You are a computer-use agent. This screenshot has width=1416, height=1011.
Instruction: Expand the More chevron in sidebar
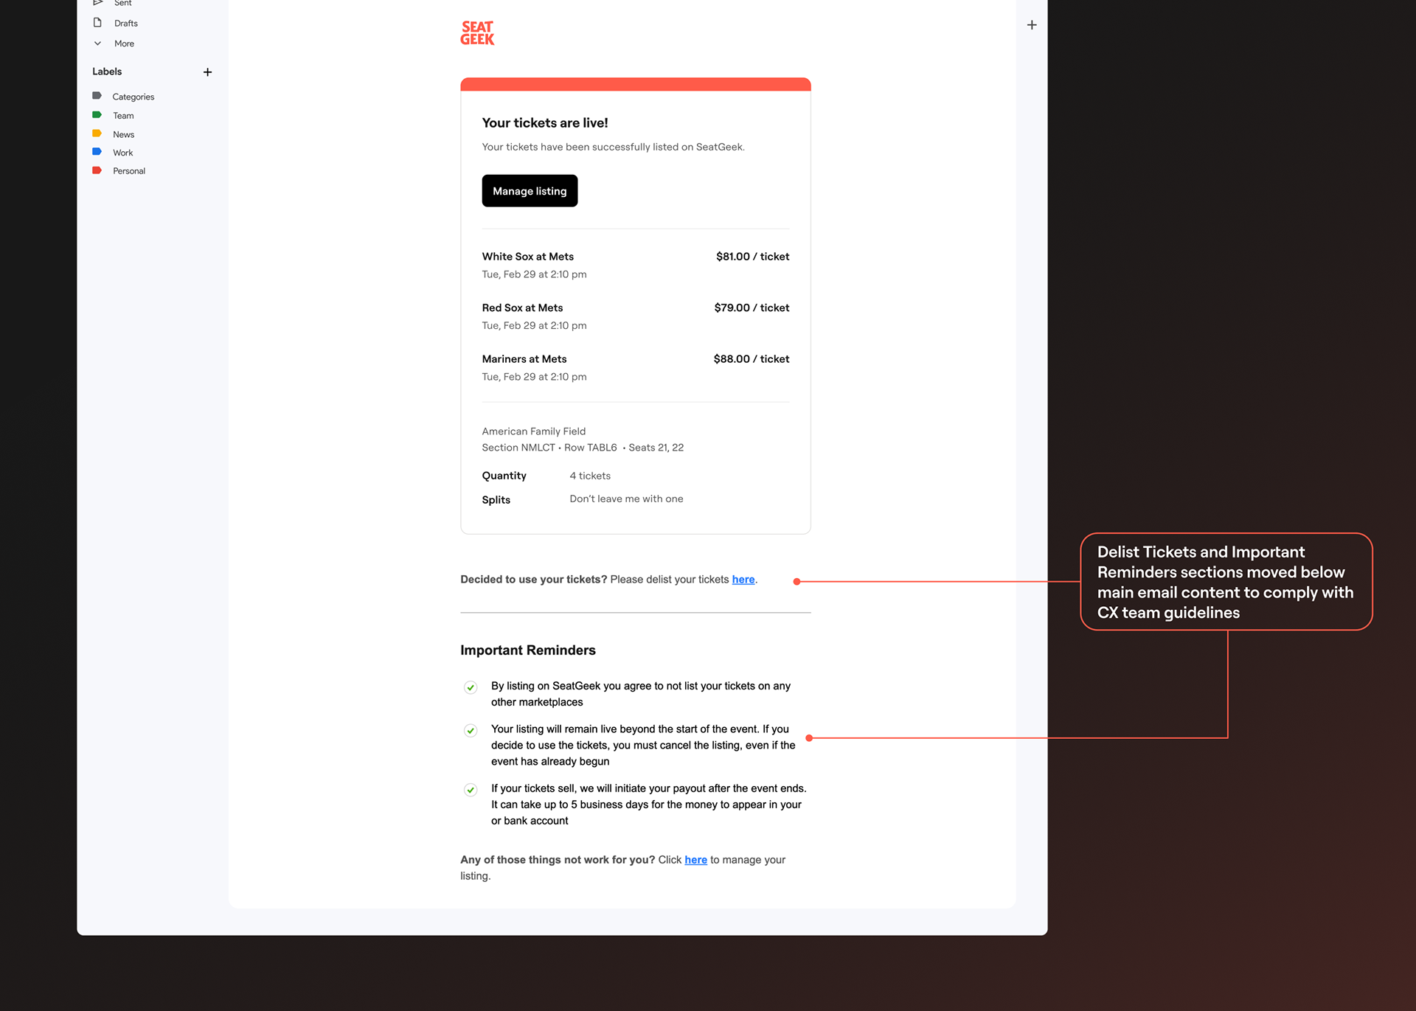pyautogui.click(x=97, y=44)
